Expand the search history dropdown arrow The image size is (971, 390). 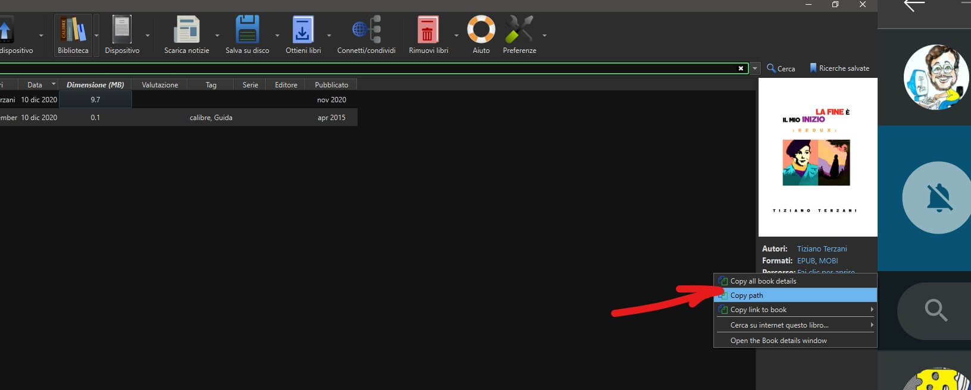pyautogui.click(x=755, y=68)
